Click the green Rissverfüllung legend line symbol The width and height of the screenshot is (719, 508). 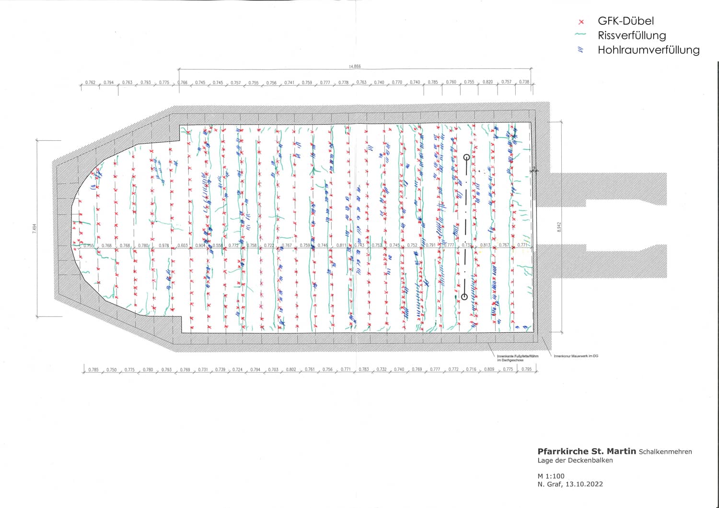(580, 35)
